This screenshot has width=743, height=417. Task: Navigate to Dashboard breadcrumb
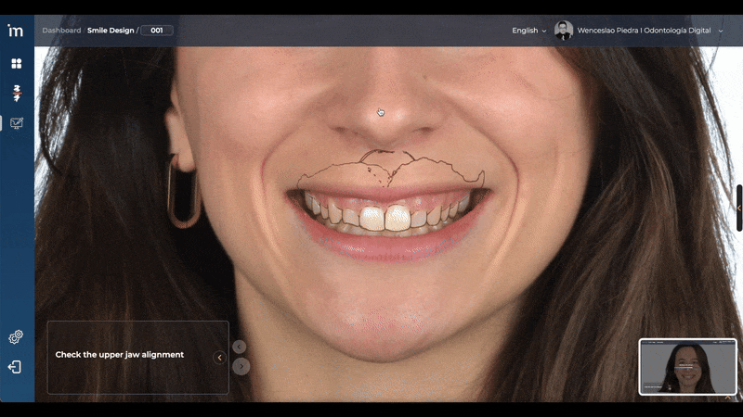[60, 31]
